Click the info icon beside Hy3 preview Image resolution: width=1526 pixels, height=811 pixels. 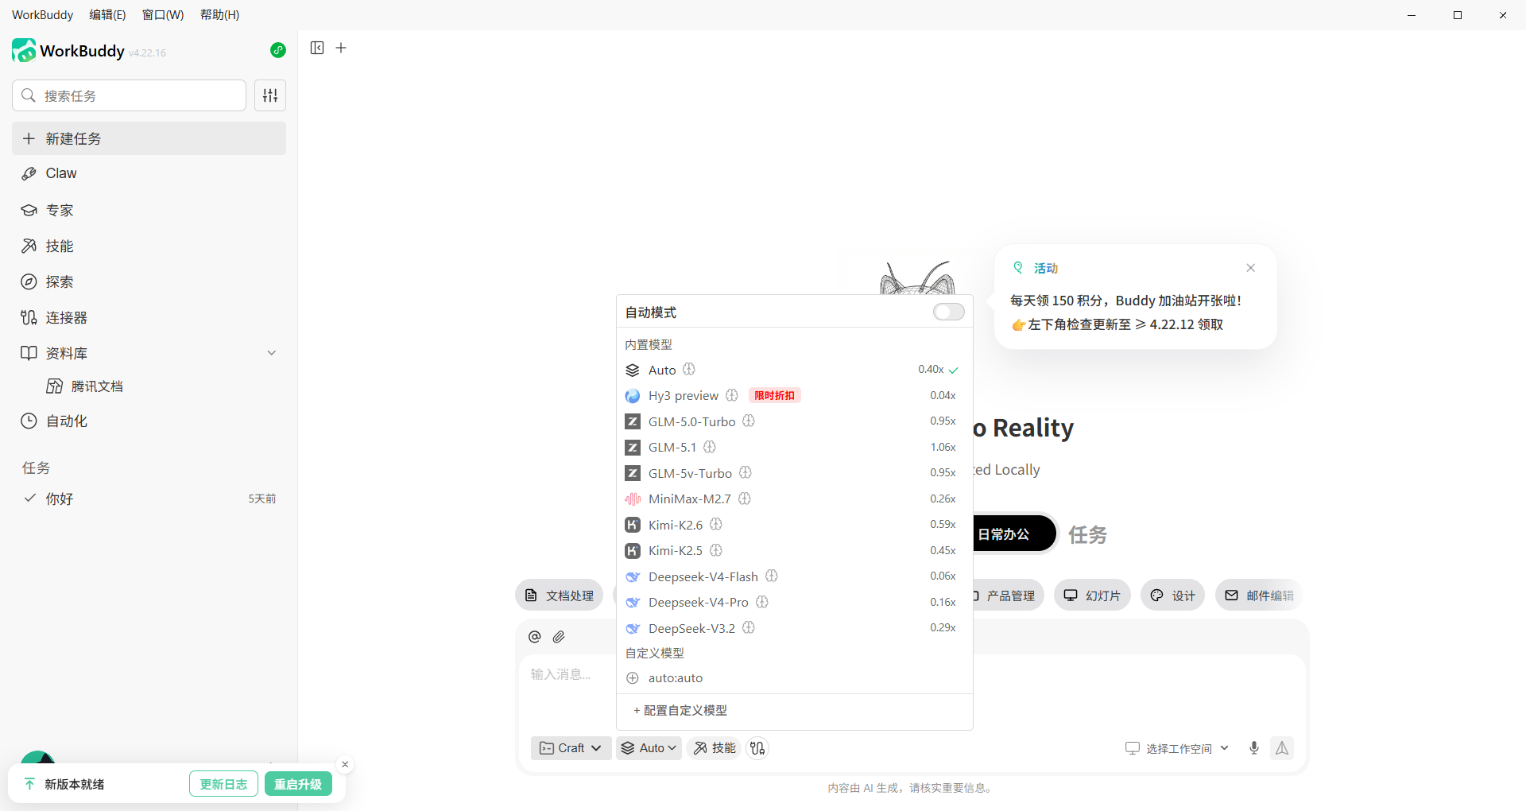(x=732, y=395)
